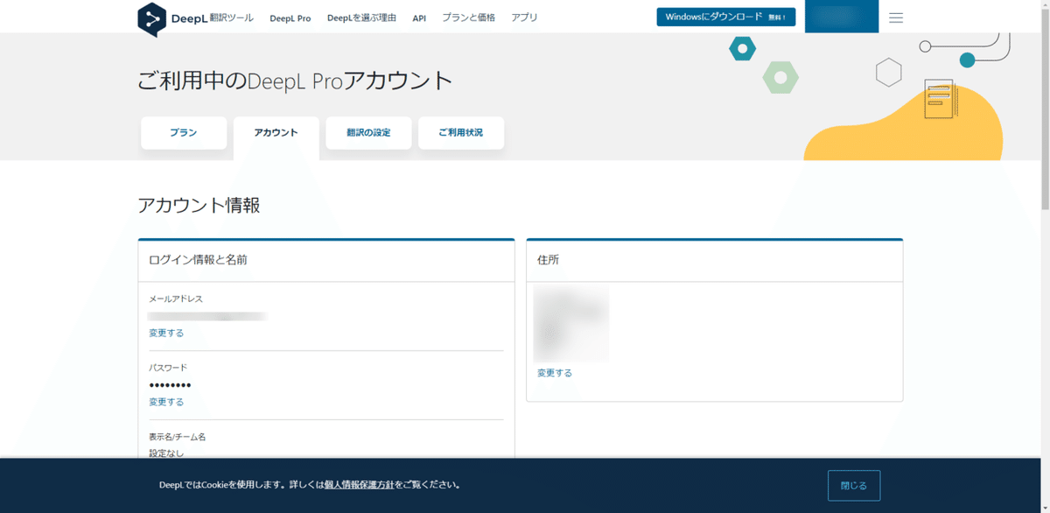Click 変更する under the 住所 card
1050x513 pixels.
point(555,373)
